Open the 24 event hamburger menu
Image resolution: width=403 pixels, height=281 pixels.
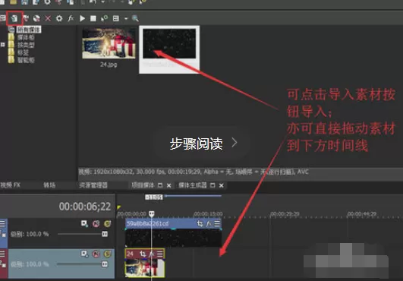160,254
